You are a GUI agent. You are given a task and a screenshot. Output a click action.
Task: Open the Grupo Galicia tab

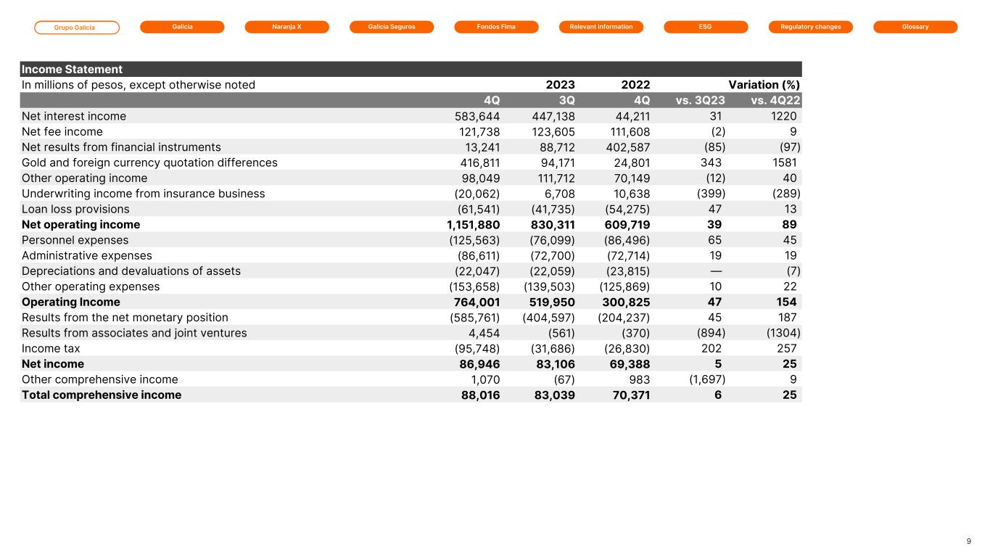[x=77, y=28]
